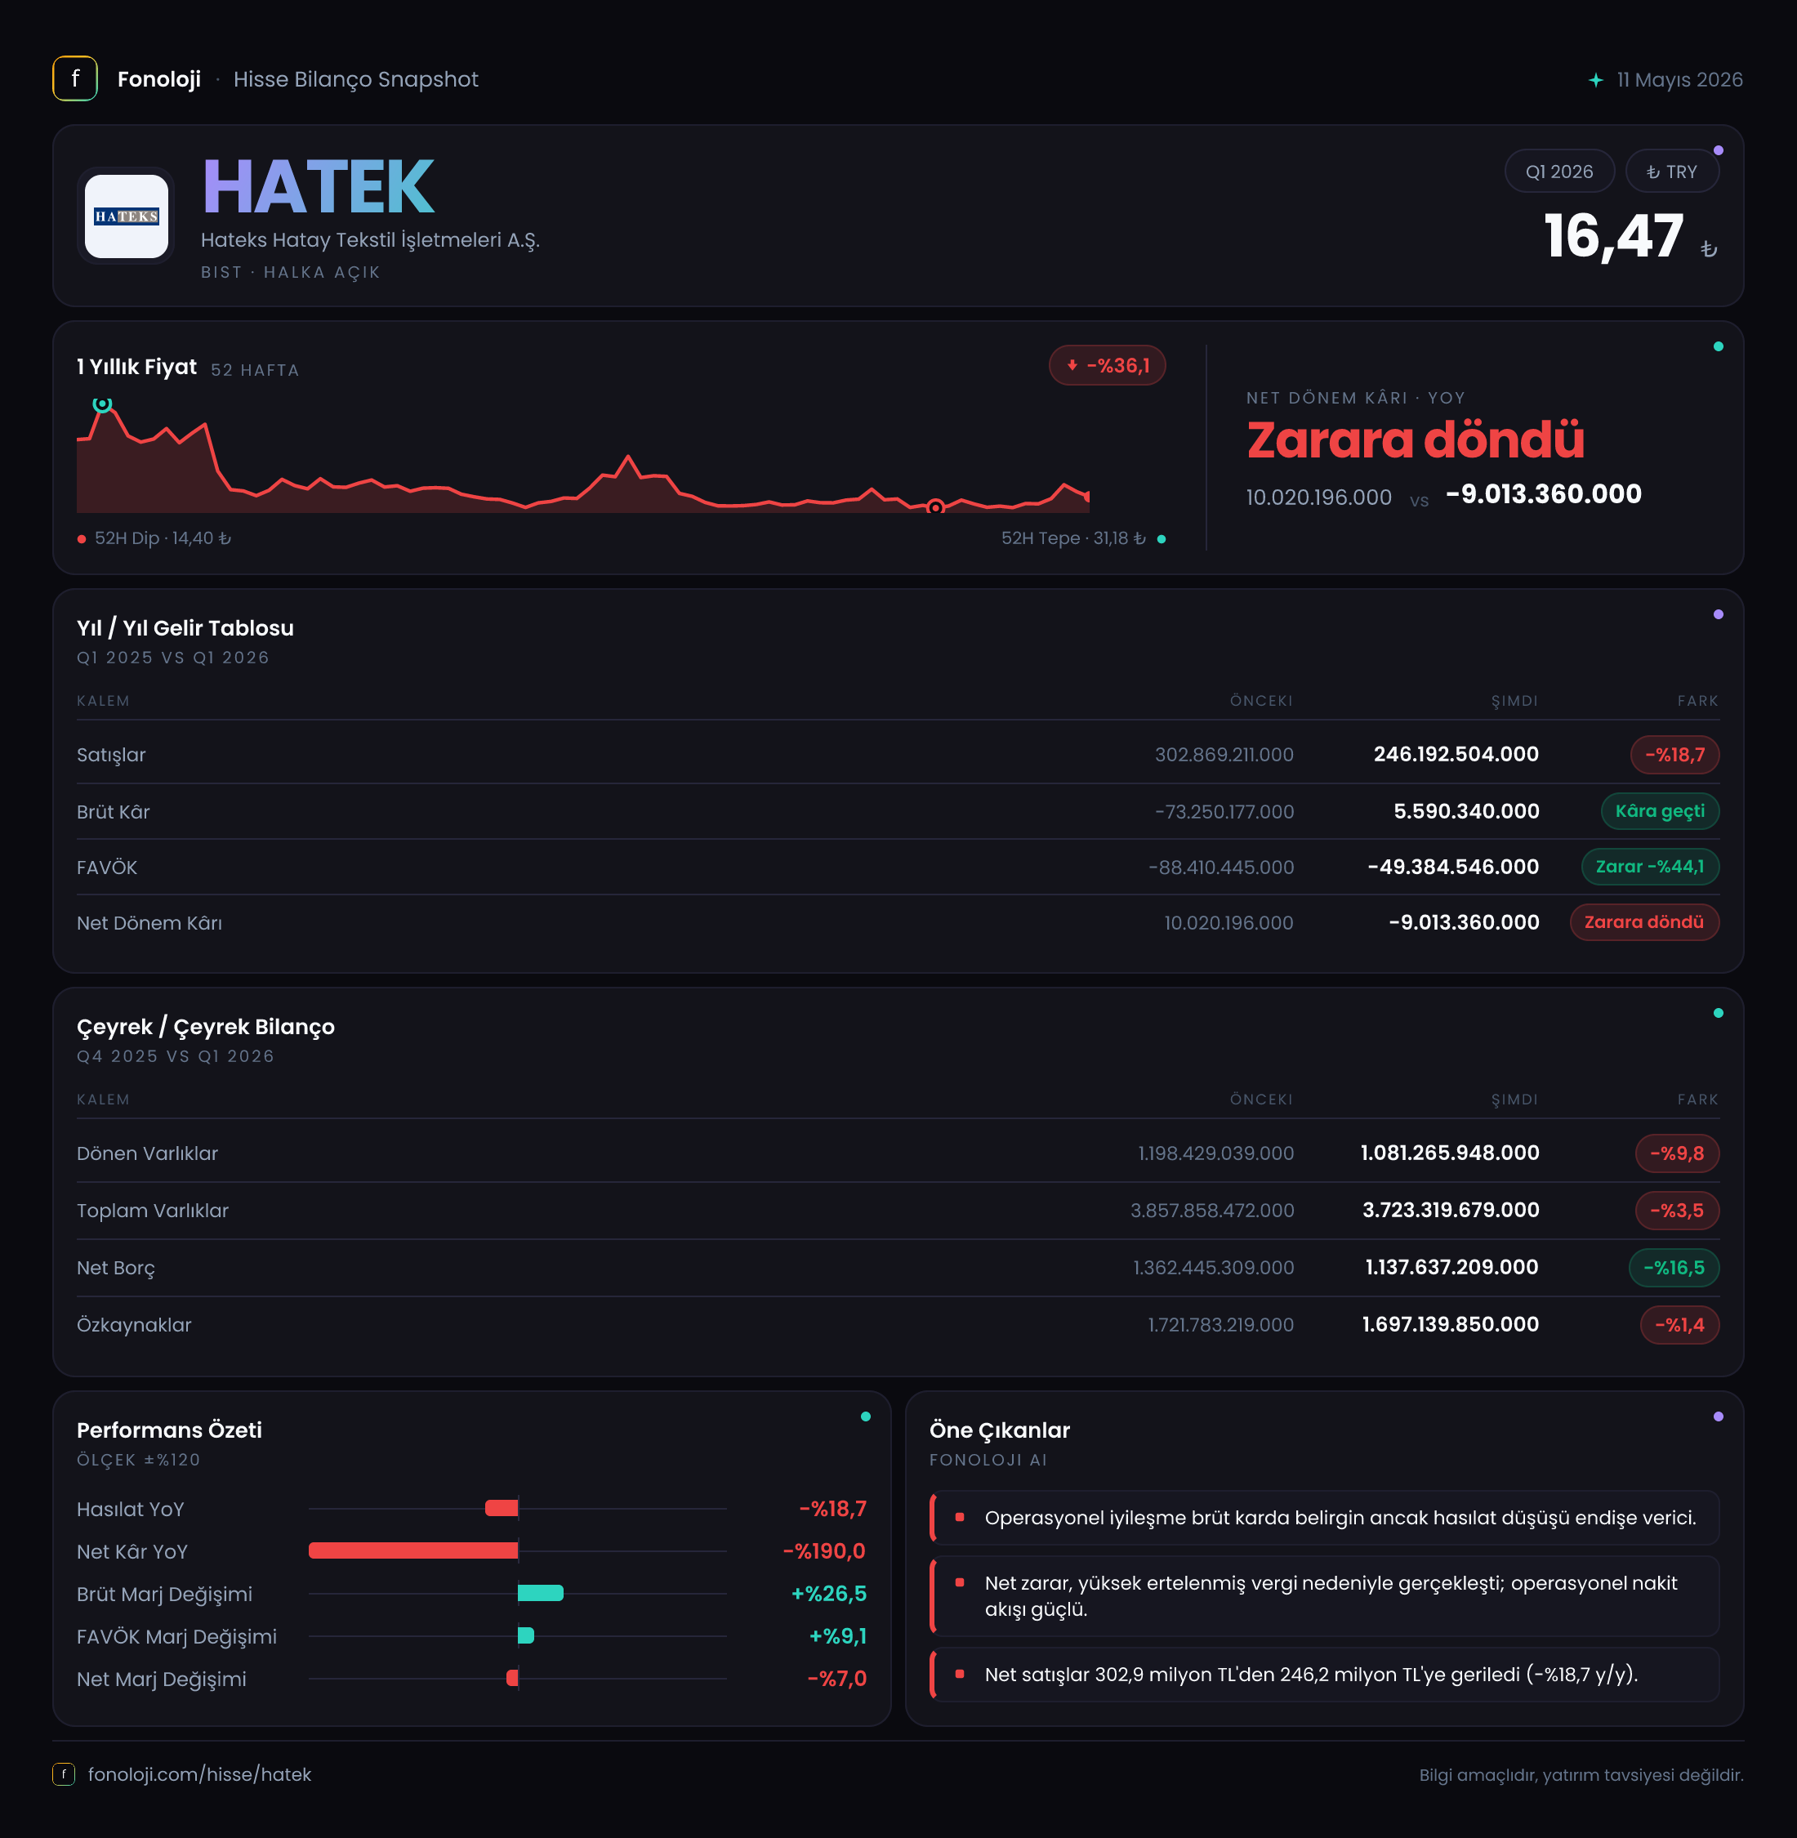Image resolution: width=1797 pixels, height=1838 pixels.
Task: Click the date 11 Mayıs 2026
Action: click(x=1679, y=80)
